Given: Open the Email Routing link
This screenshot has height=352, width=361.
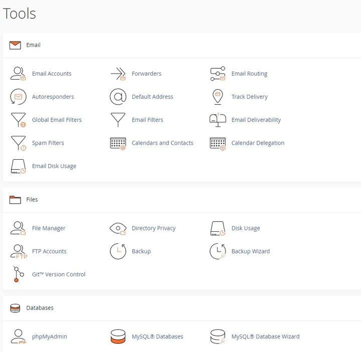Looking at the screenshot, I should (x=249, y=74).
